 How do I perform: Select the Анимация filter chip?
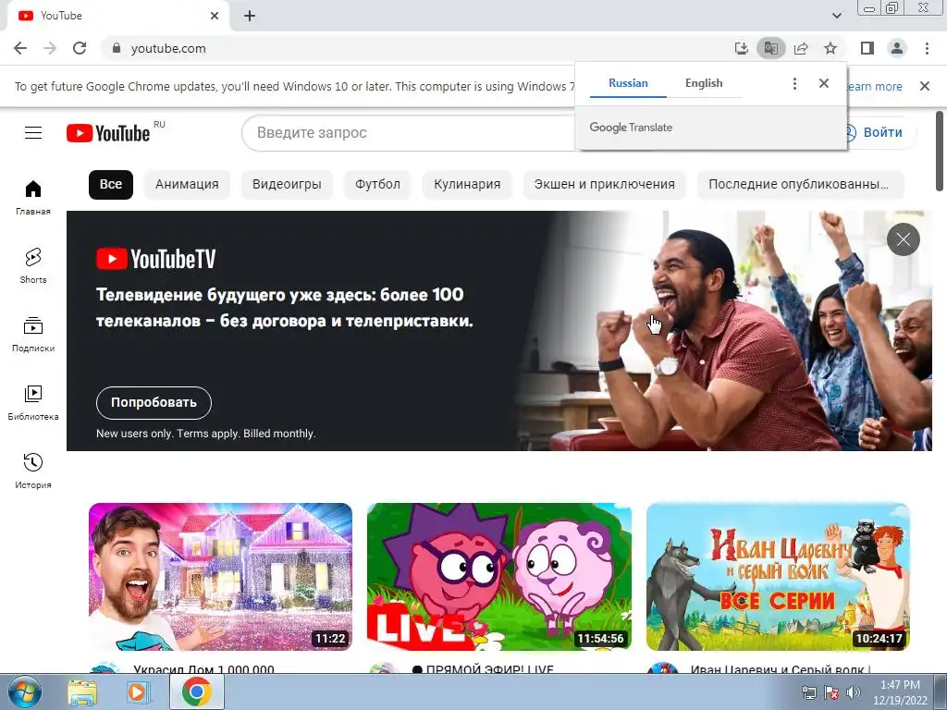pos(187,184)
